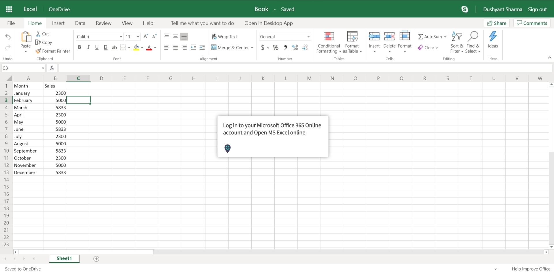Activate the Format Painter tool
The image size is (554, 272).
(53, 51)
